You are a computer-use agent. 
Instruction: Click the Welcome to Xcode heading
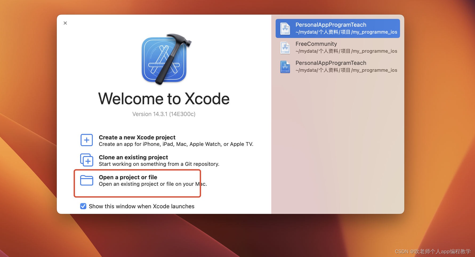point(164,99)
